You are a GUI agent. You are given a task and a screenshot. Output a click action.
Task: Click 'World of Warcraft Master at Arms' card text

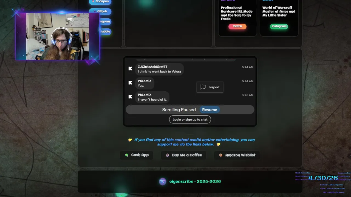pyautogui.click(x=279, y=11)
